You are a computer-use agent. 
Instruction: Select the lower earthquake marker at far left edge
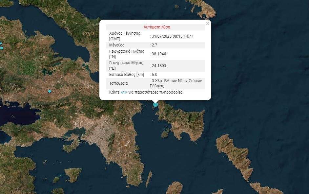(x=2, y=48)
